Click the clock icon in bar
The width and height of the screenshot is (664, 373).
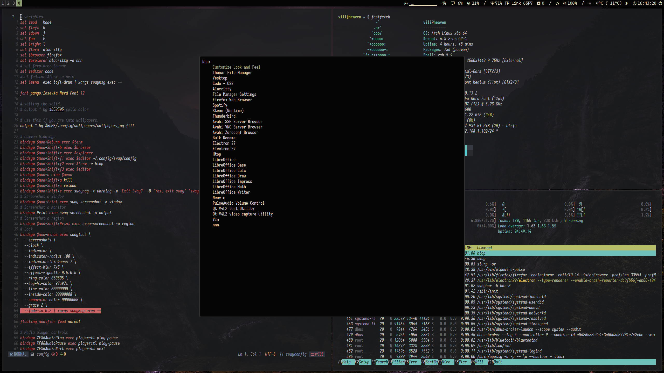[634, 3]
